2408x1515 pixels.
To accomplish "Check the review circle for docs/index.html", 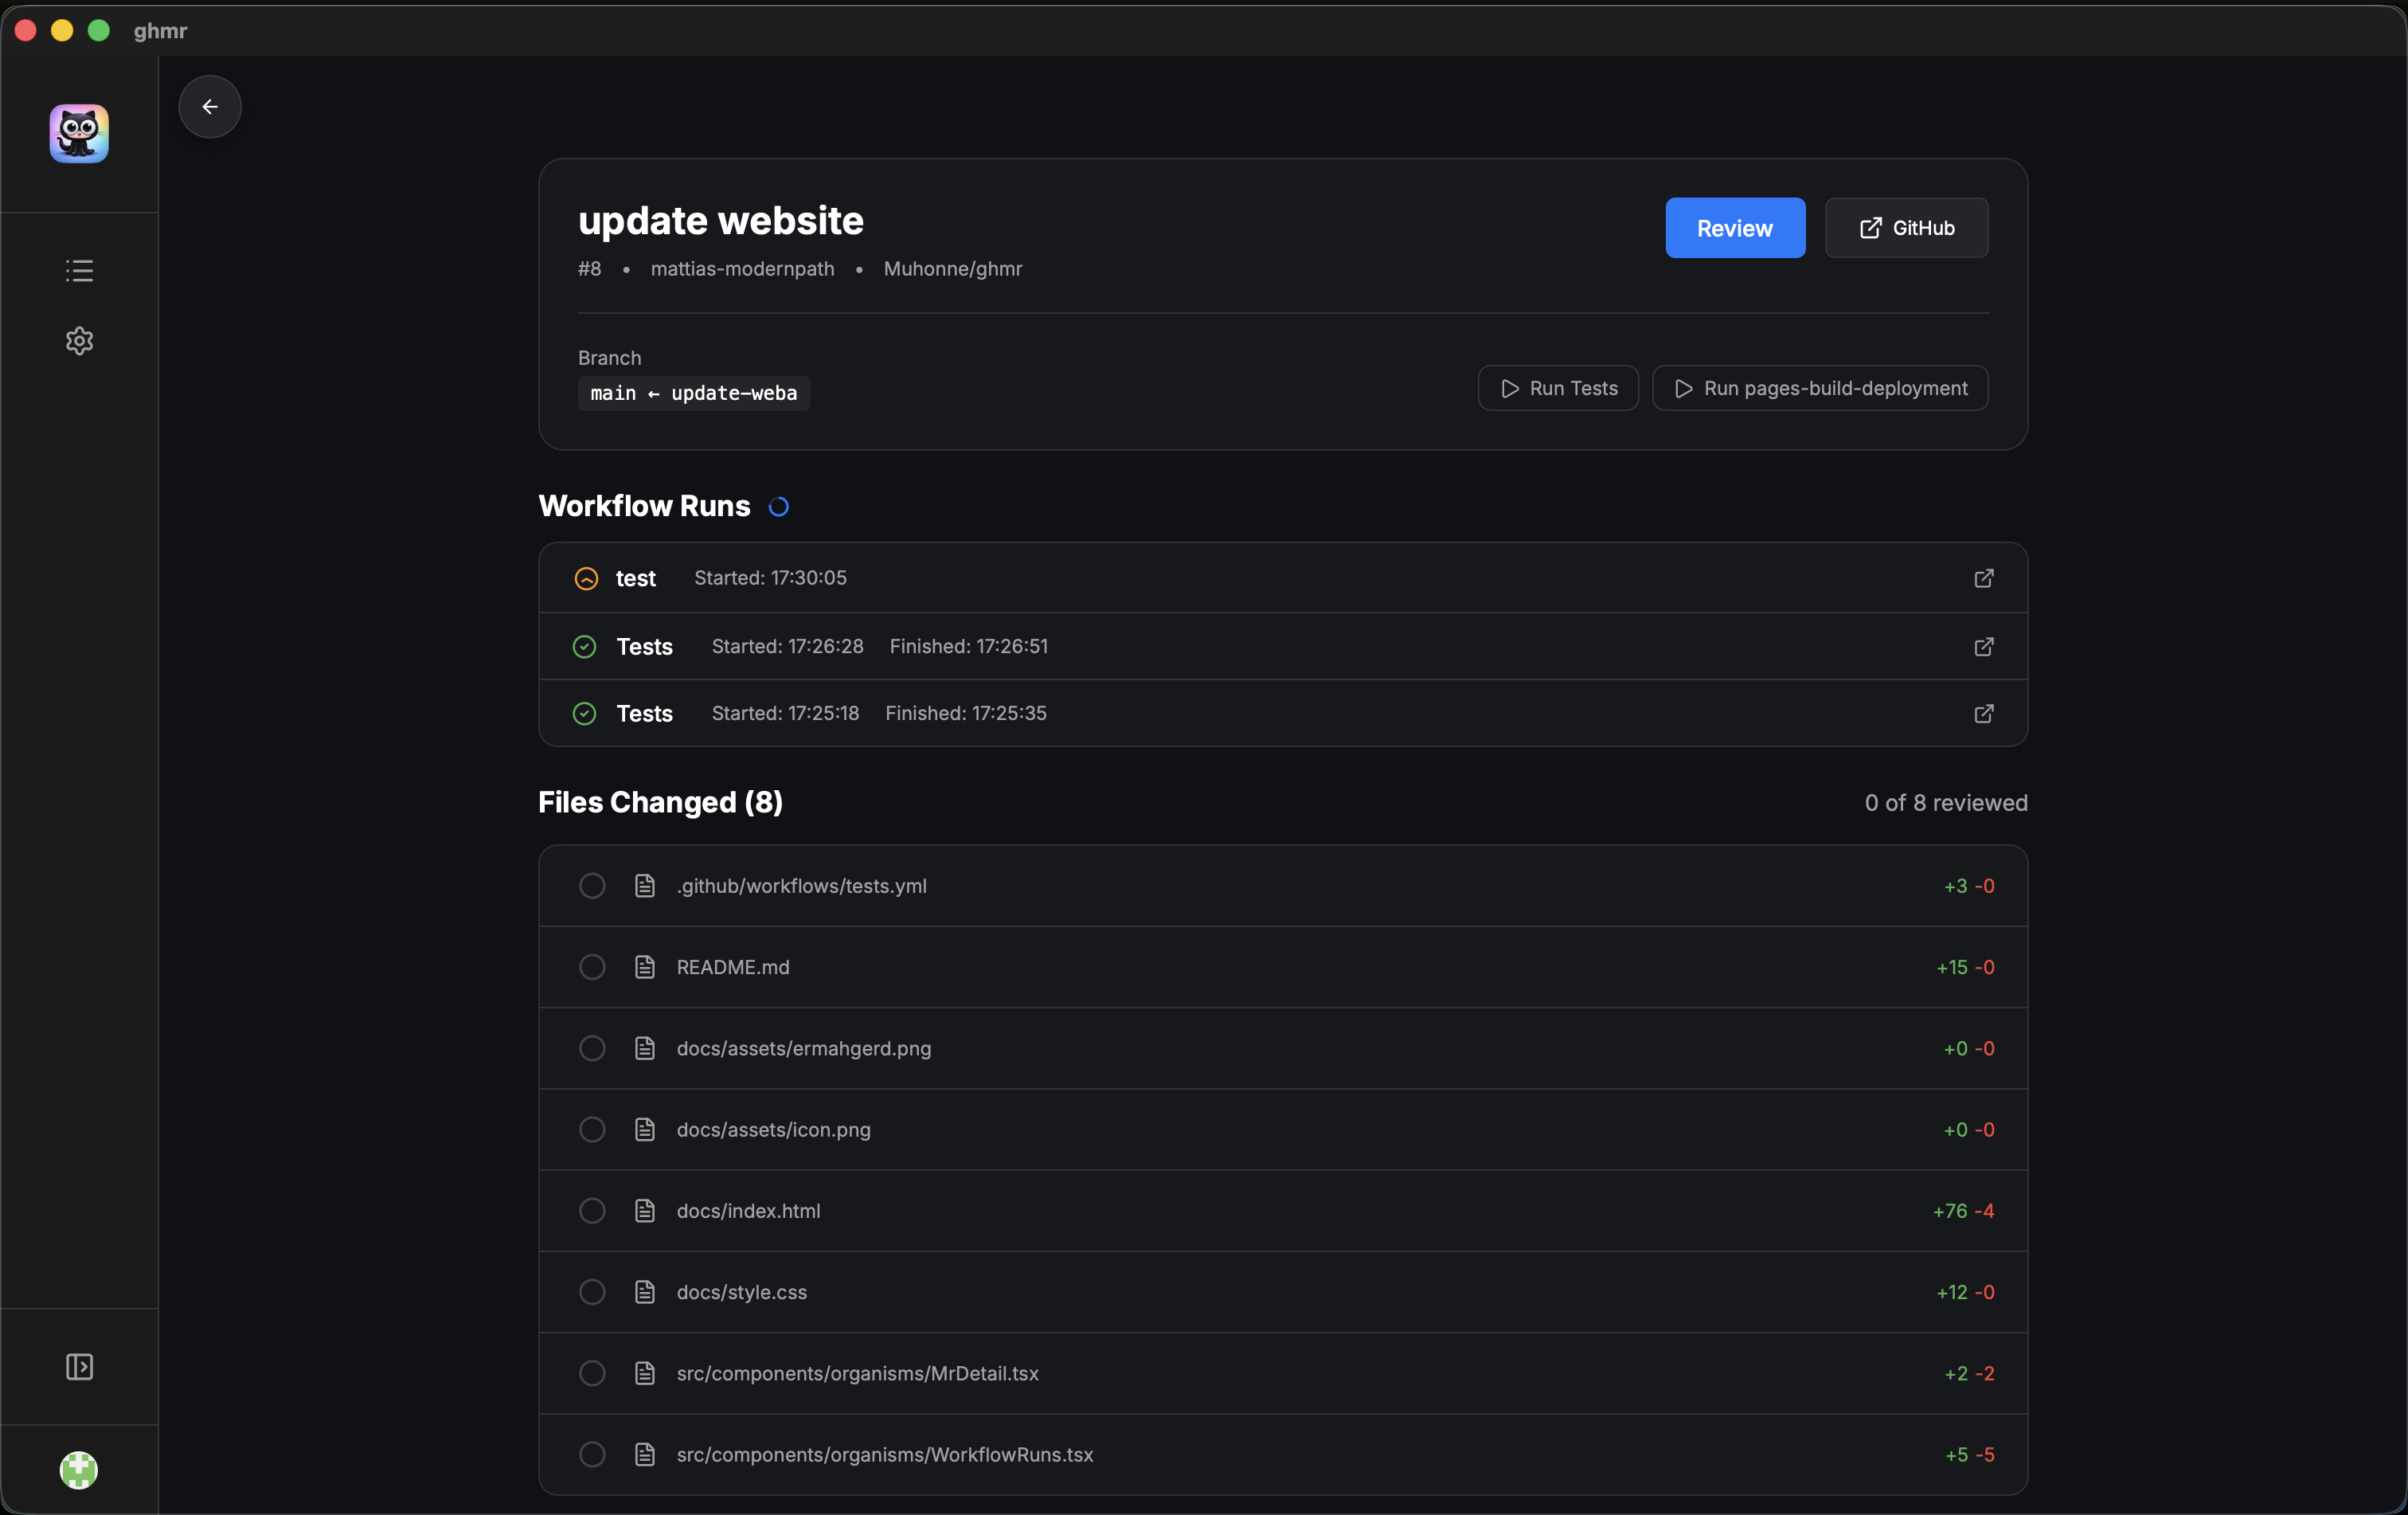I will pyautogui.click(x=592, y=1211).
